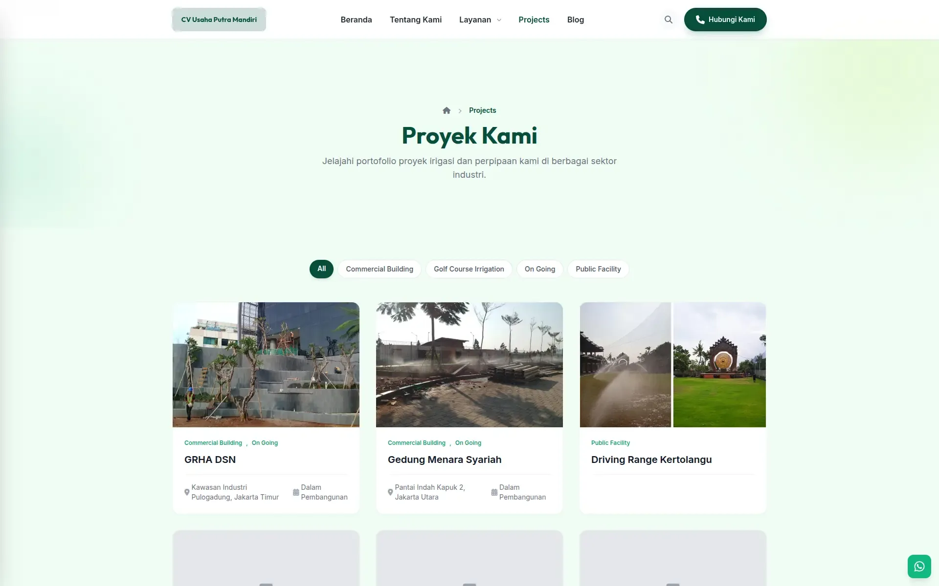Expand the Layanan dropdown chevron
This screenshot has width=939, height=586.
pyautogui.click(x=499, y=20)
